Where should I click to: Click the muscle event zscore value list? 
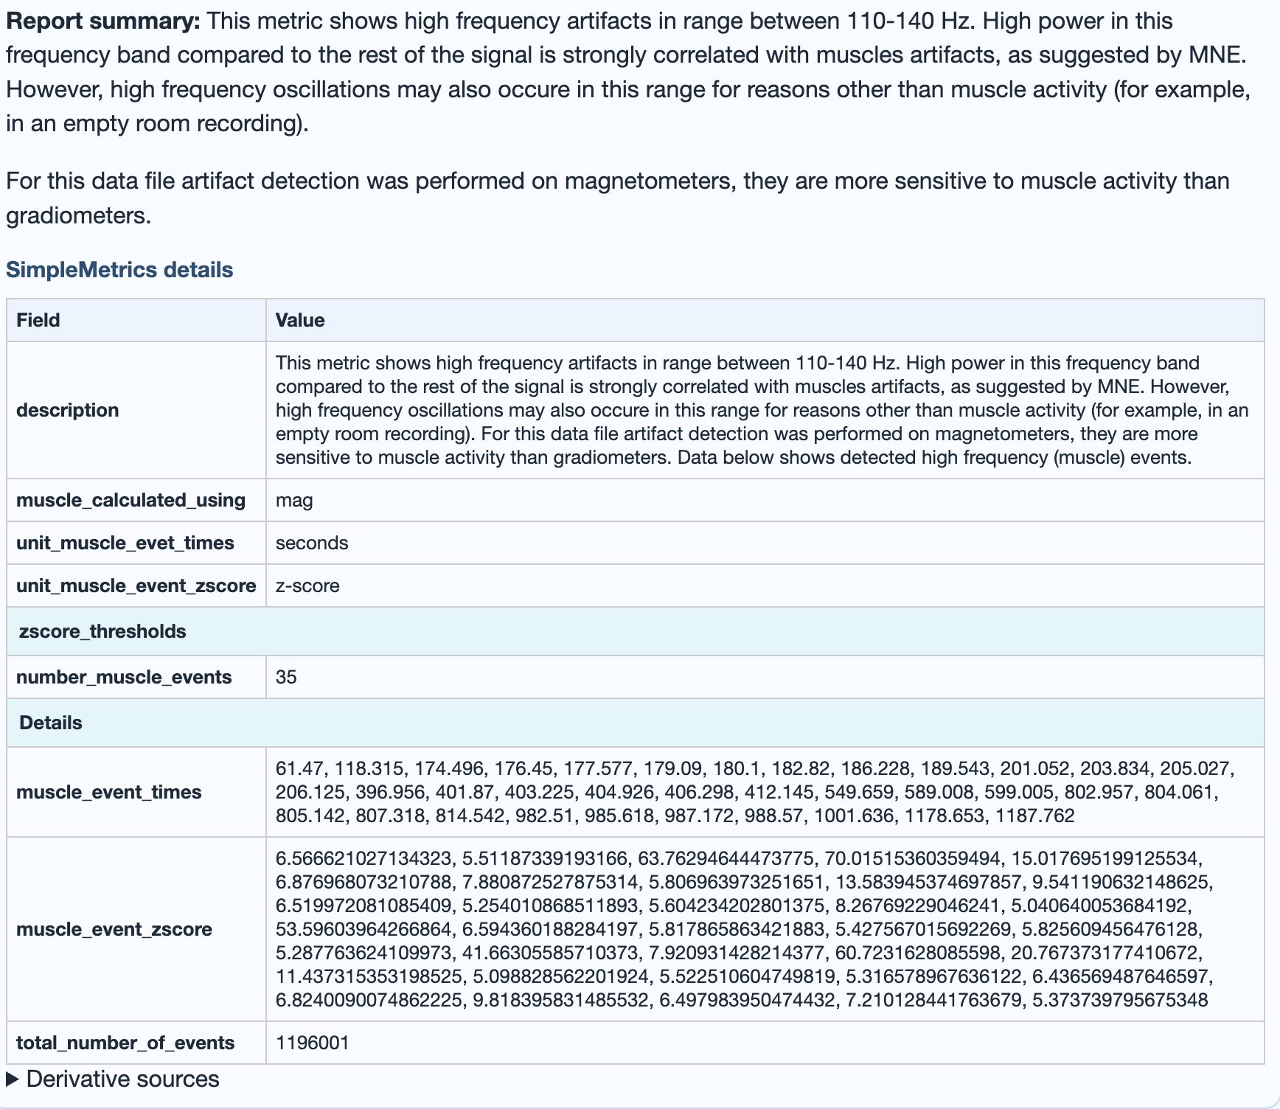pyautogui.click(x=745, y=929)
